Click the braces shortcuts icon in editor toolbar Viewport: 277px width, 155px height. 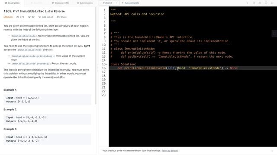point(254,3)
